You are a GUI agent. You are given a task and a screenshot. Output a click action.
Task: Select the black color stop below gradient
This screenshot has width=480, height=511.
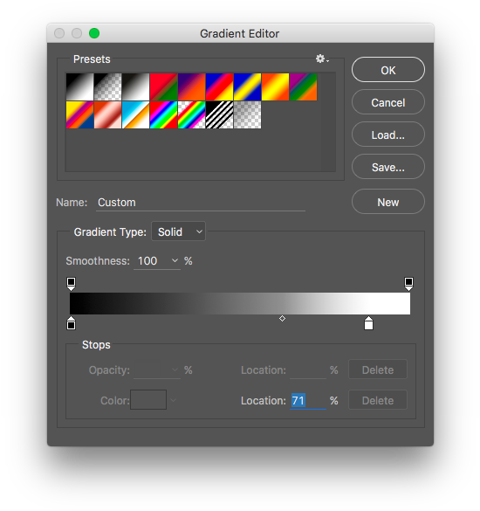(71, 323)
